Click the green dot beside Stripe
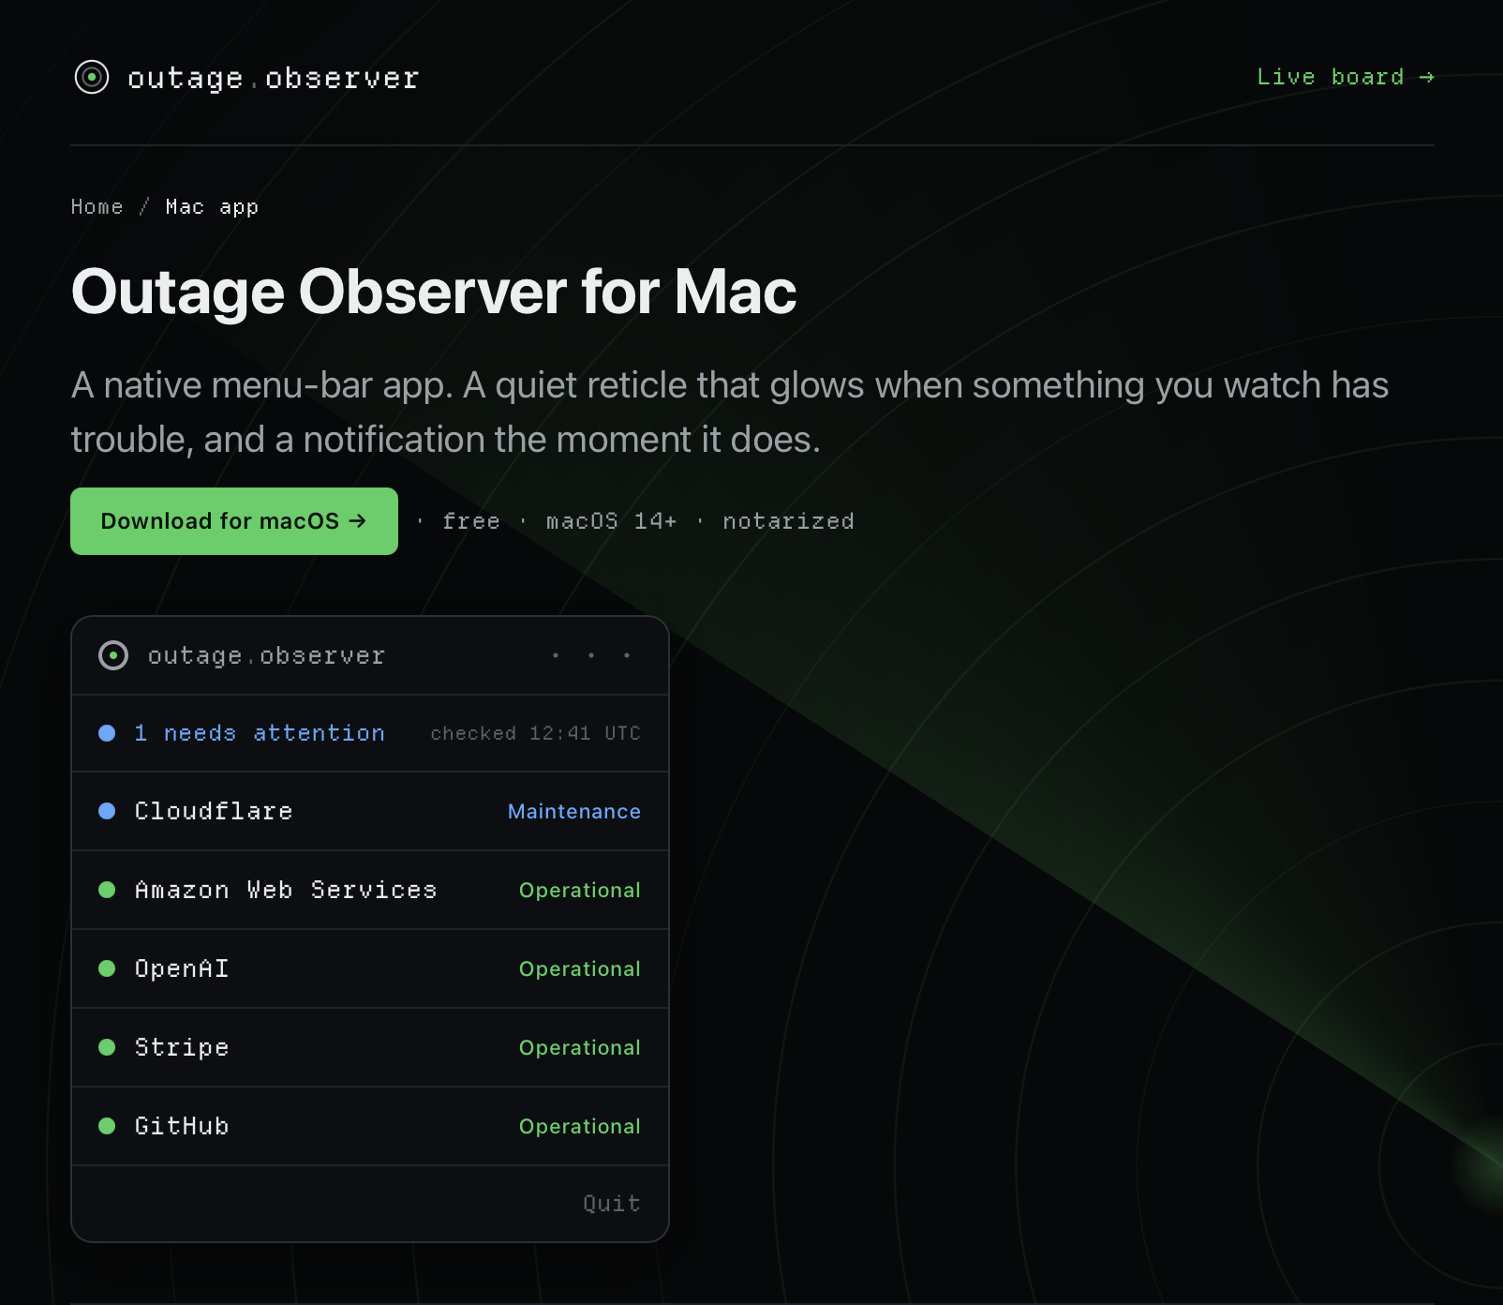The image size is (1503, 1305). (107, 1047)
